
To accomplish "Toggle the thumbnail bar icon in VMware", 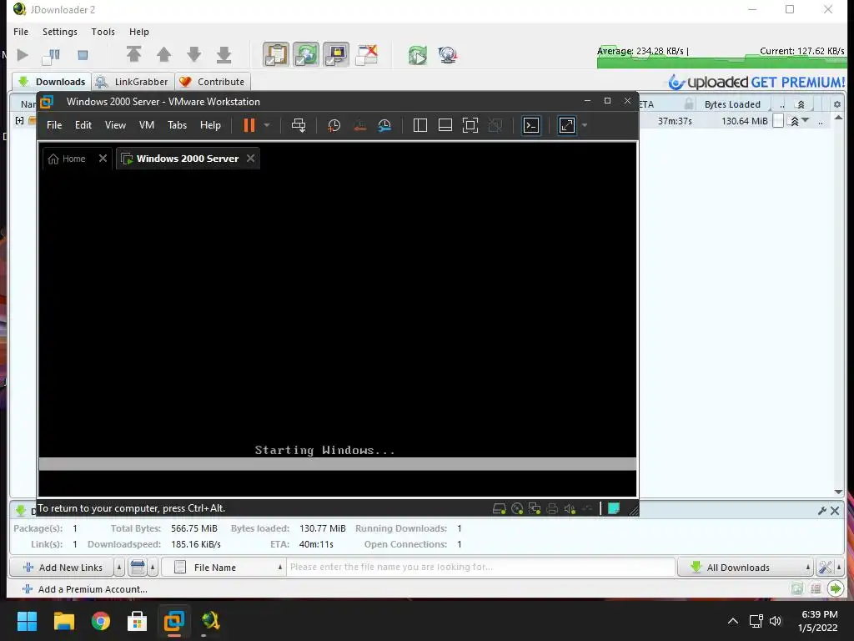I will [x=445, y=125].
